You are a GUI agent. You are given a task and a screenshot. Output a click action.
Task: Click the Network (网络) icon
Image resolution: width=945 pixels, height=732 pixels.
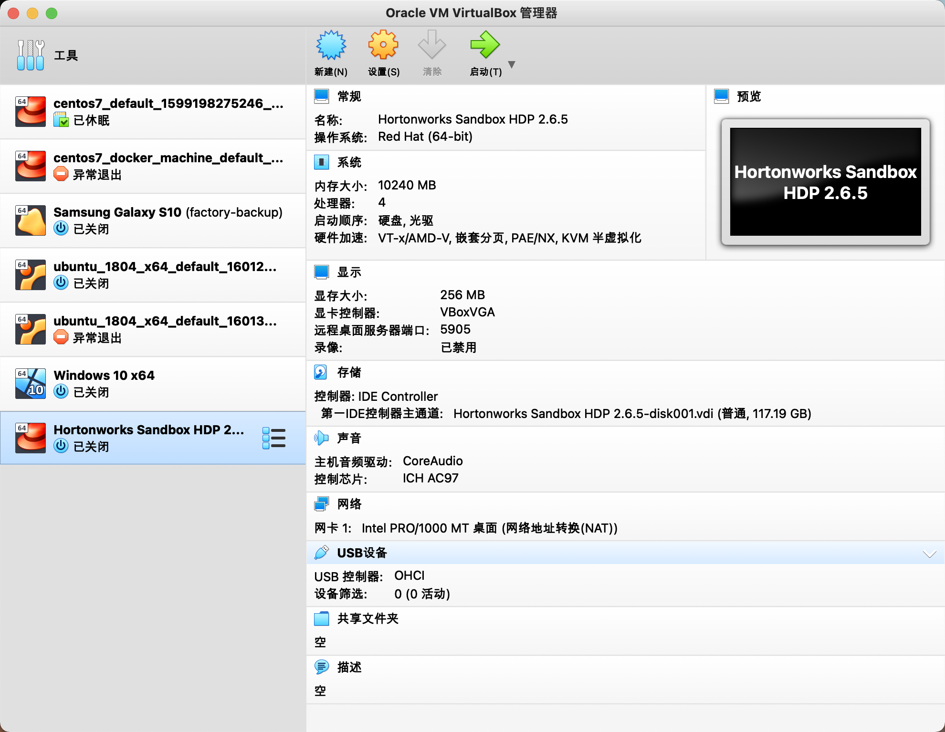point(322,504)
